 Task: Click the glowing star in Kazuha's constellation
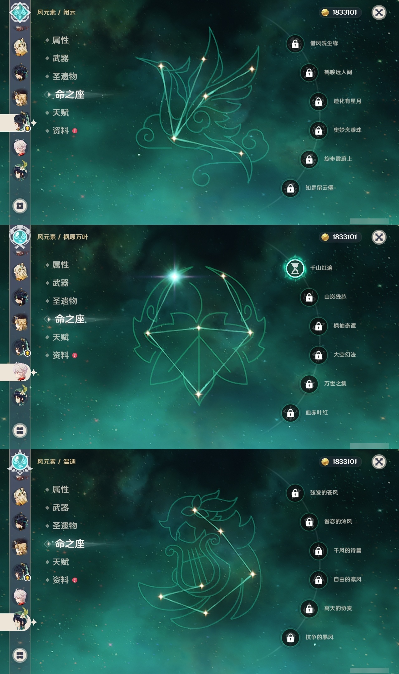pos(175,276)
